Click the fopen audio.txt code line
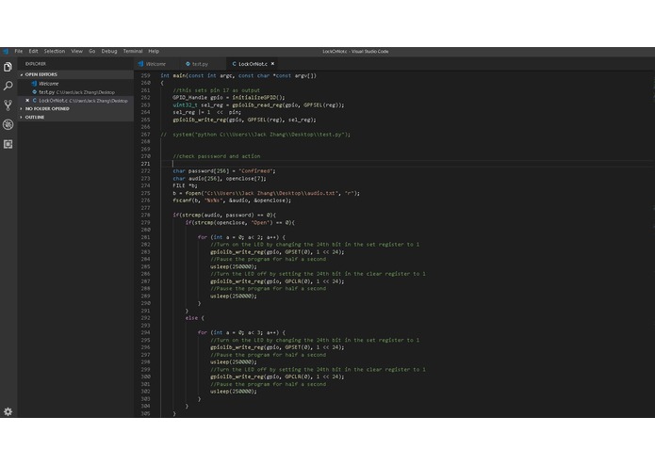Screen dimensions: 655x465 [266, 193]
